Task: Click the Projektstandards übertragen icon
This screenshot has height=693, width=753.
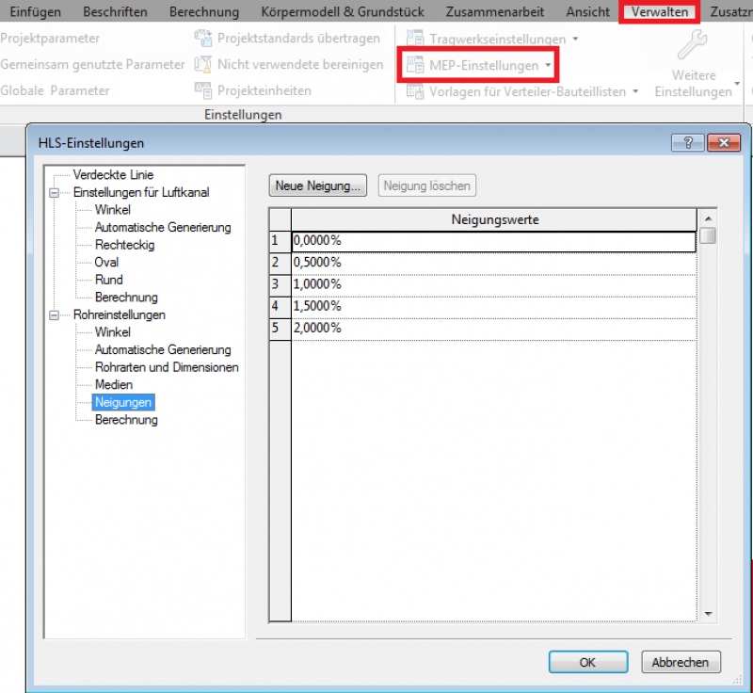Action: (x=203, y=38)
